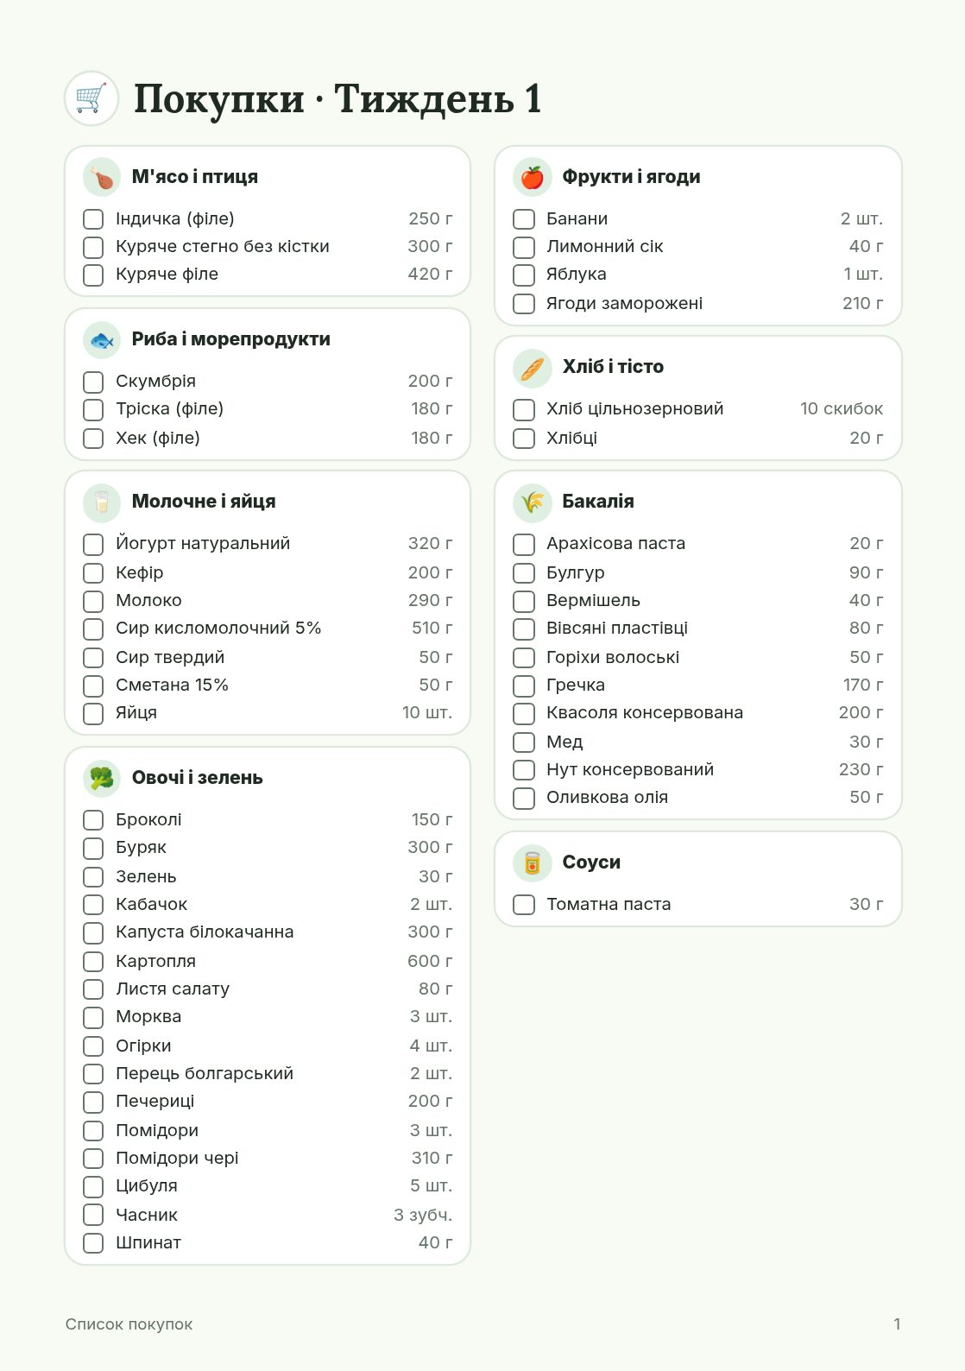965x1371 pixels.
Task: Mark Шпинат checkbox as done
Action: click(93, 1243)
